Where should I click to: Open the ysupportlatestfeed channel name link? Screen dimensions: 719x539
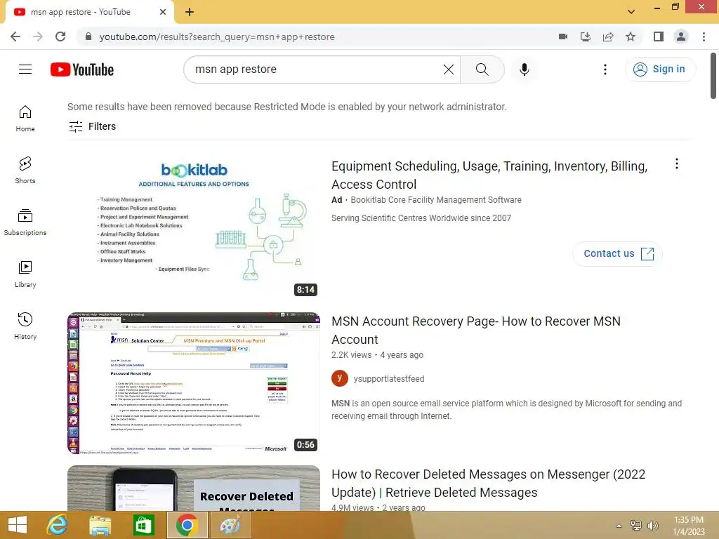pyautogui.click(x=389, y=379)
